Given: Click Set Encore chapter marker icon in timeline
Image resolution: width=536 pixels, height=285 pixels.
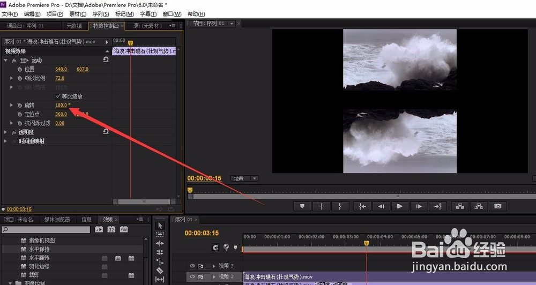Looking at the screenshot, I should 226,247.
